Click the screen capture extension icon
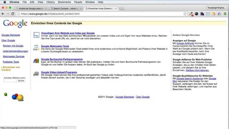Viewport: 229px width, 129px height. pyautogui.click(x=208, y=14)
